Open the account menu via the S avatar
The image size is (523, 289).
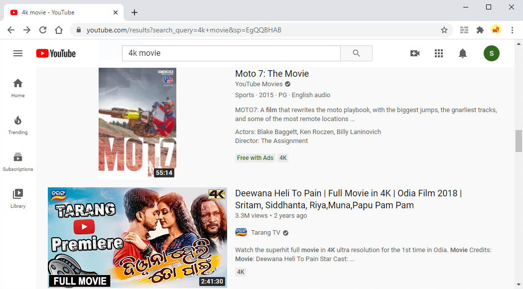point(491,53)
